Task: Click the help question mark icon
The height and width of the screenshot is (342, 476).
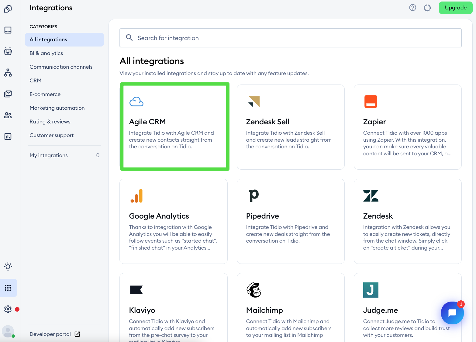Action: click(x=412, y=8)
